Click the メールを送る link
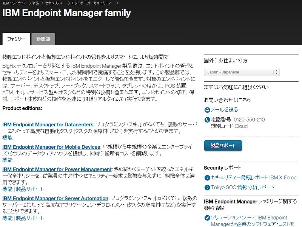The height and width of the screenshot is (227, 302). tap(224, 110)
